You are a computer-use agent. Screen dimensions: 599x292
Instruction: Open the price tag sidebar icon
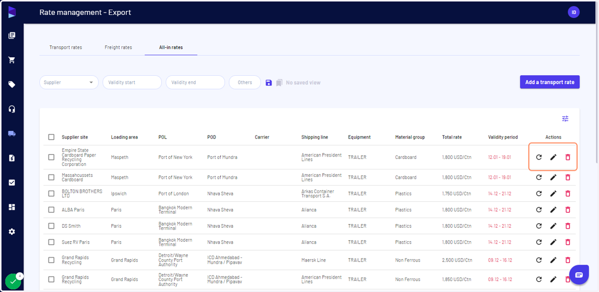12,84
